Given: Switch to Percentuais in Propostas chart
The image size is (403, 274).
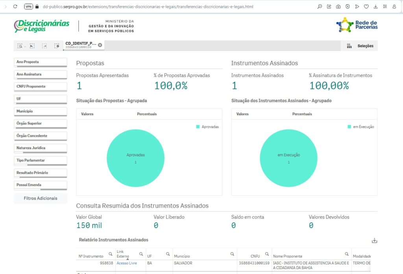Looking at the screenshot, I should pyautogui.click(x=147, y=114).
